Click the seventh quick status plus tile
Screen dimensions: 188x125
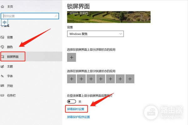tap(130, 79)
